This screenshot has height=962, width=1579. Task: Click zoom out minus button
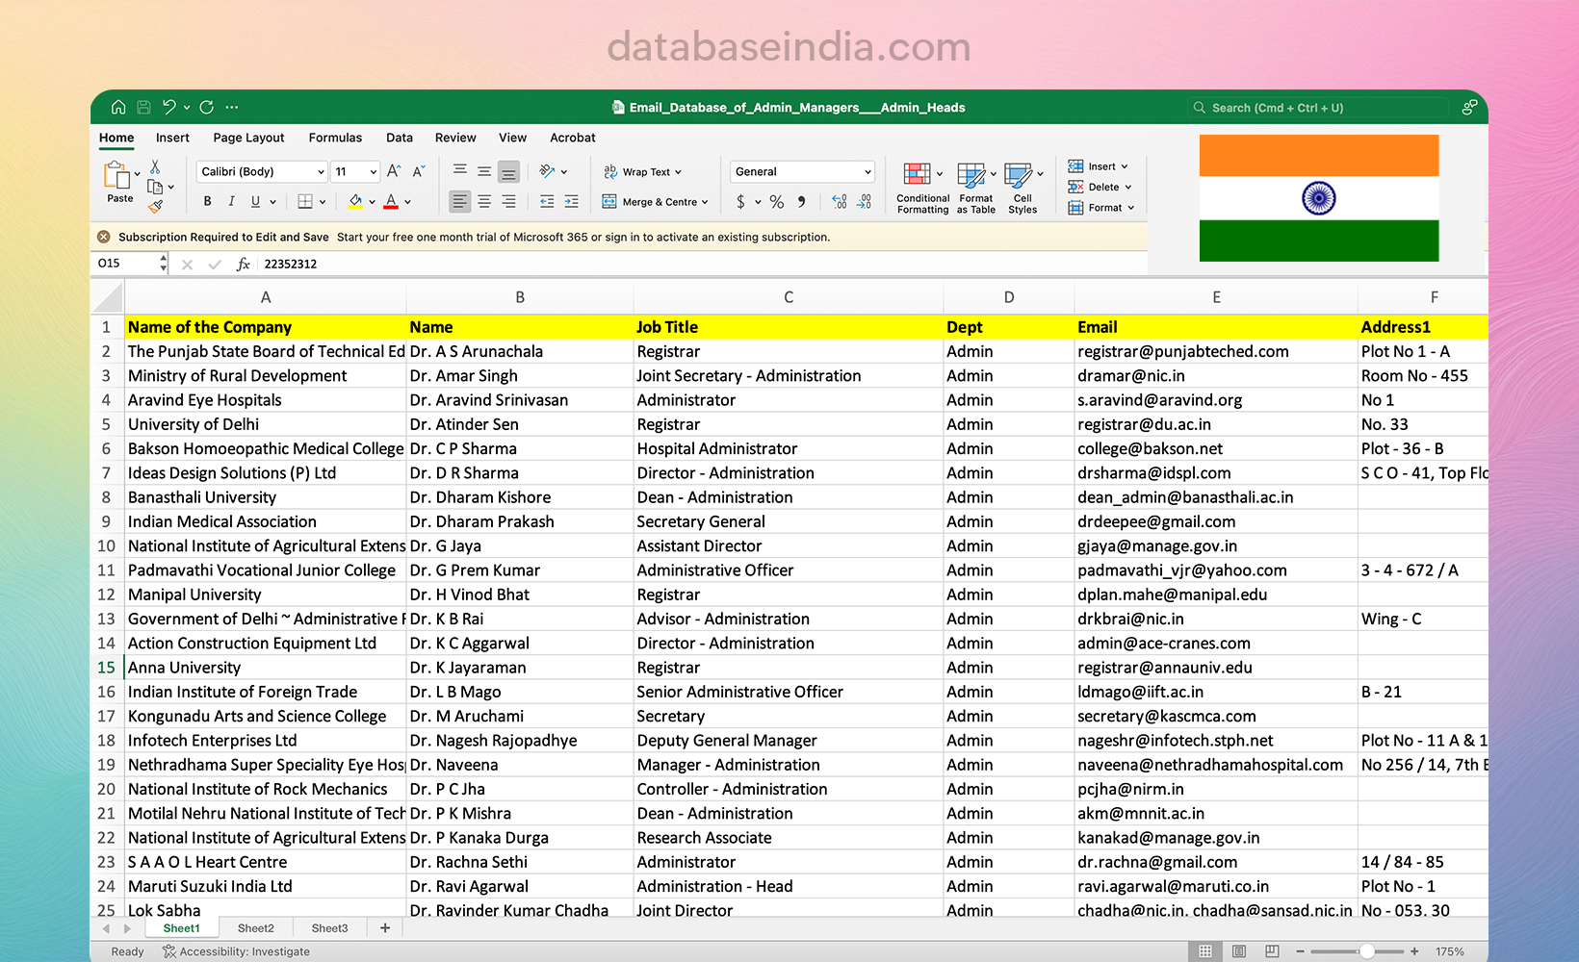[x=1300, y=951]
